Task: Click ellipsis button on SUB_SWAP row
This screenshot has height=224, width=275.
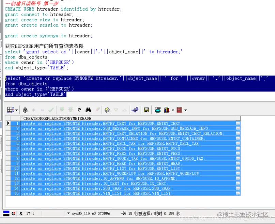Action: [238, 188]
